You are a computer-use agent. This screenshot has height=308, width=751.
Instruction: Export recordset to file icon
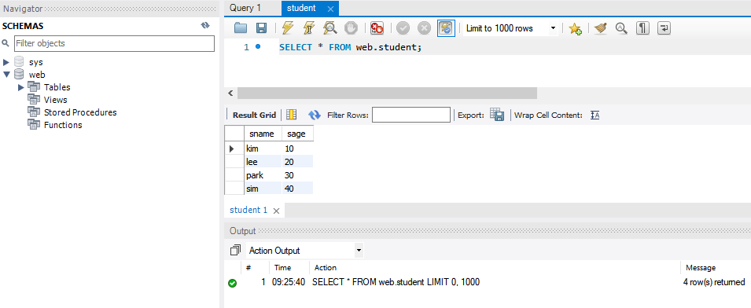coord(497,115)
